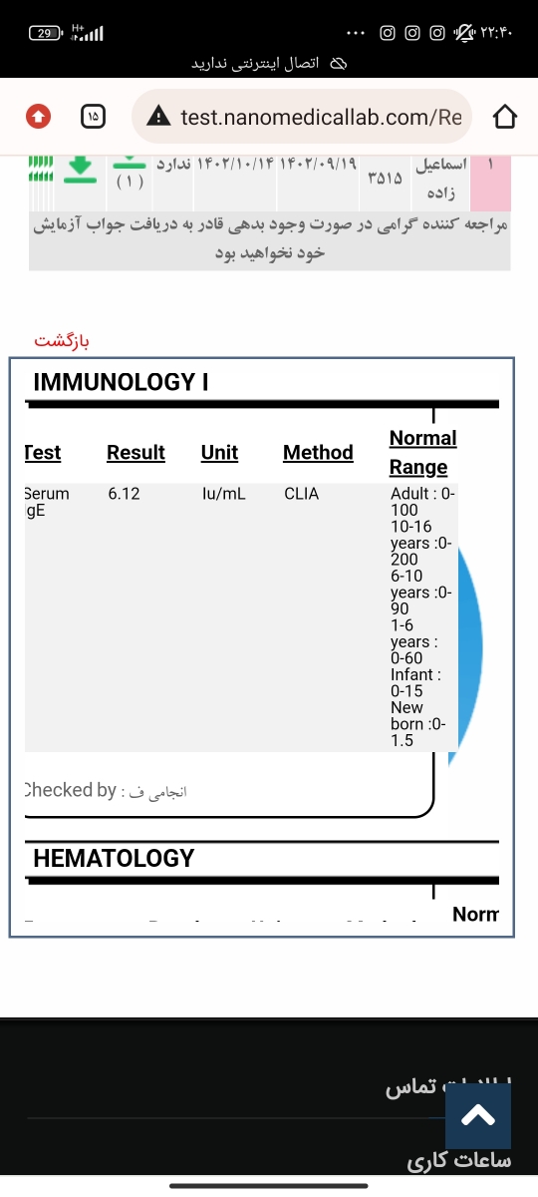Tap the no-internet connection notice banner
The image size is (538, 1197).
click(x=269, y=63)
